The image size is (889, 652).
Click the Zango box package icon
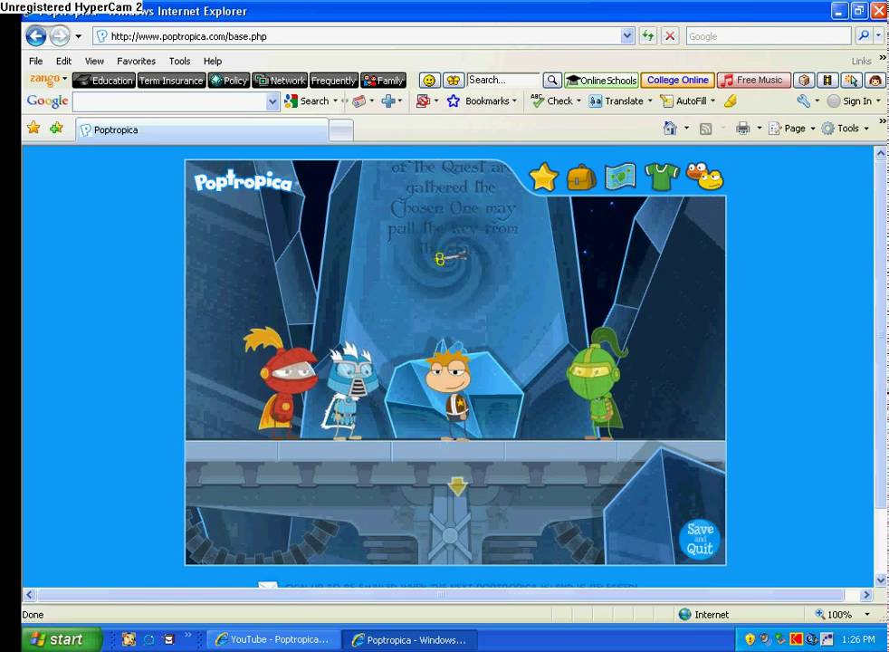click(803, 81)
